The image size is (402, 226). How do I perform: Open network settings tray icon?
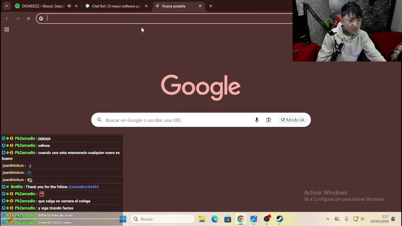pos(356,219)
